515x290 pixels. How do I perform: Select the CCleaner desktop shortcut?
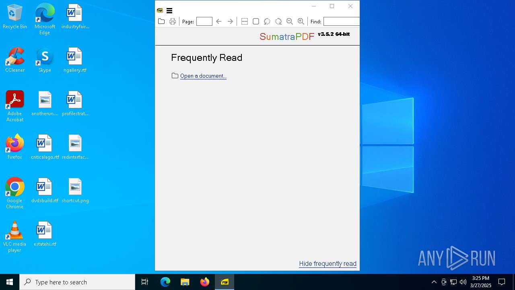click(x=15, y=60)
